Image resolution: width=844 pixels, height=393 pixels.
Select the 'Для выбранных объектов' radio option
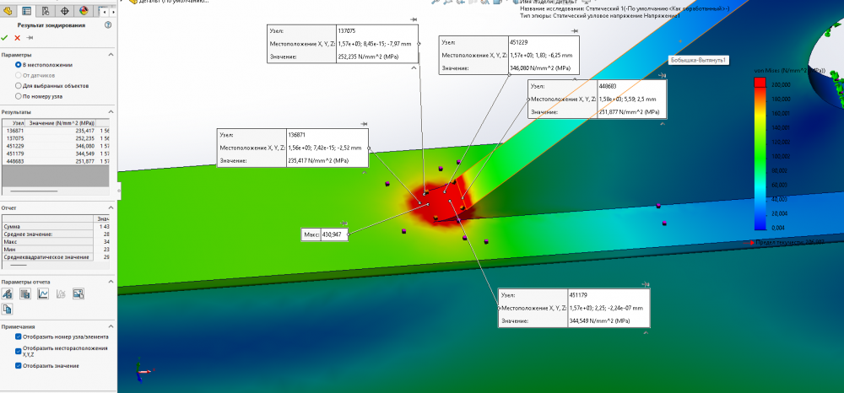[x=19, y=86]
